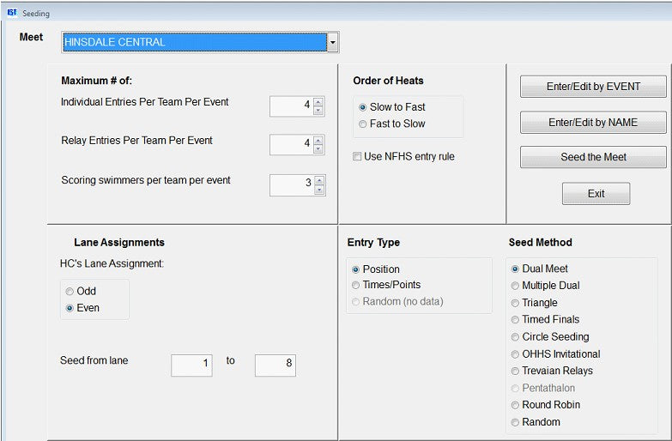The height and width of the screenshot is (441, 672).
Task: Increase Scoring swimmers per team stepper
Action: (x=318, y=181)
